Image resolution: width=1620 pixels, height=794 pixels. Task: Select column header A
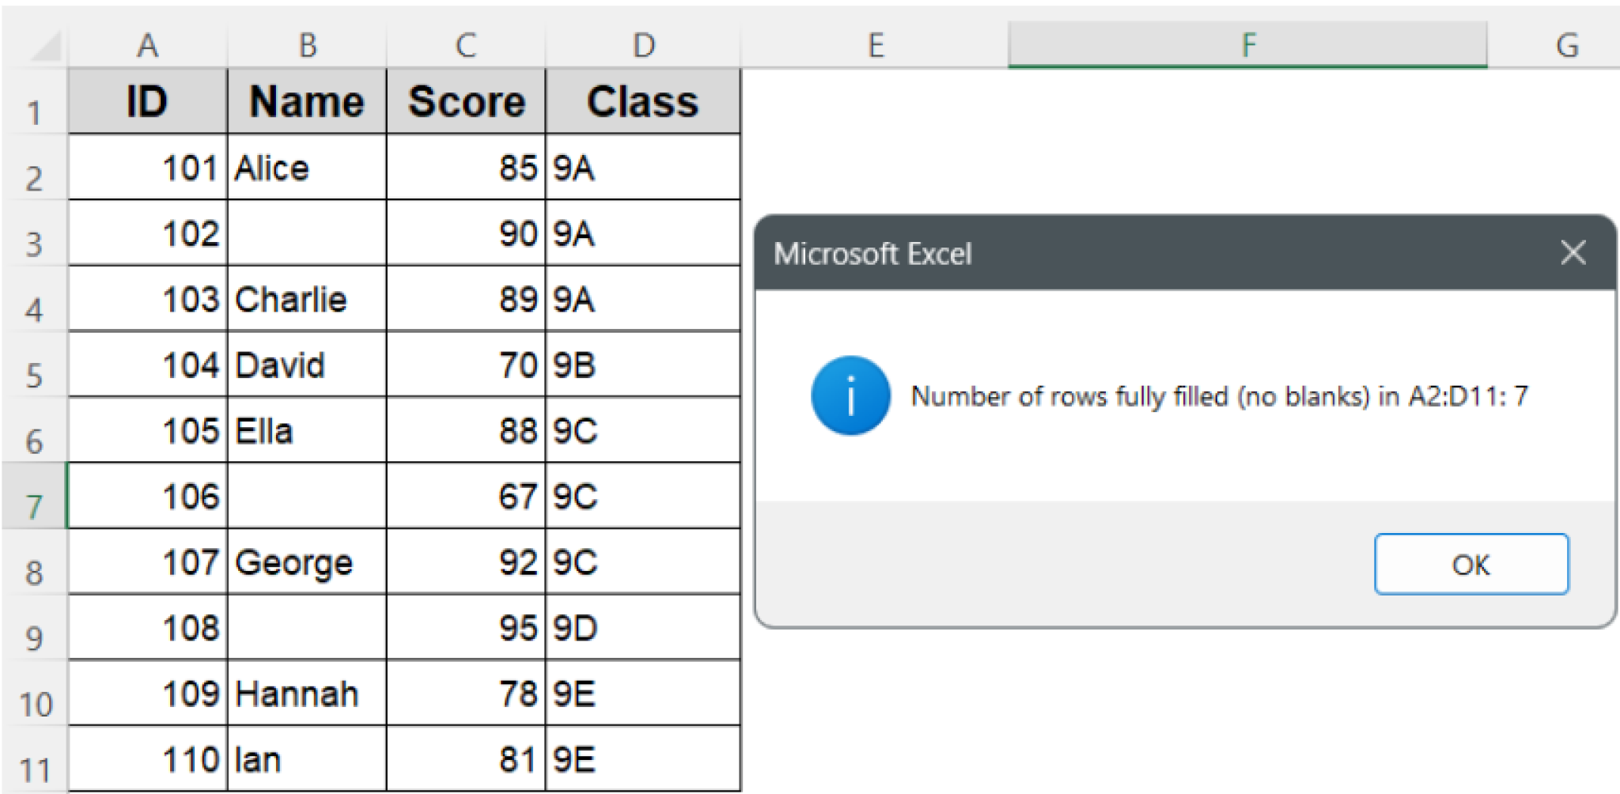147,44
